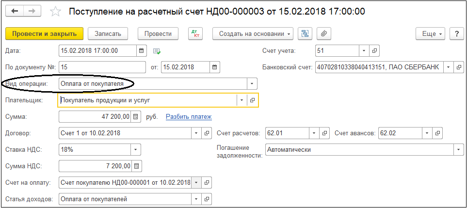Click the 'Провести' button
Screen dimensions: 467x208
[158, 33]
